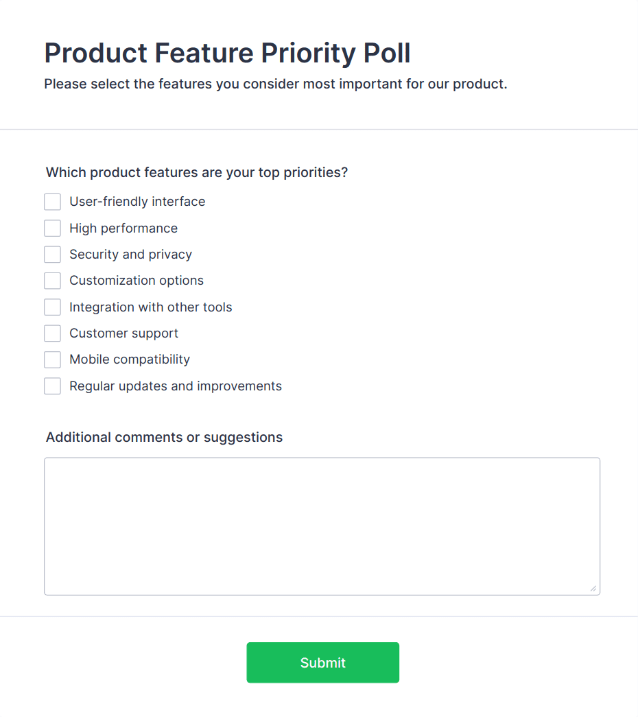Click the "Customer support" label text
Viewport: 638px width, 717px height.
click(x=123, y=333)
